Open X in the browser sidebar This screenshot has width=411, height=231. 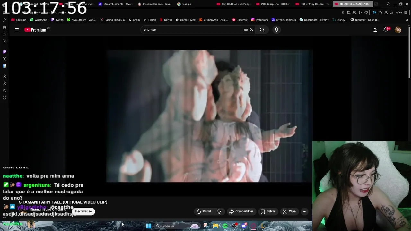(4, 59)
